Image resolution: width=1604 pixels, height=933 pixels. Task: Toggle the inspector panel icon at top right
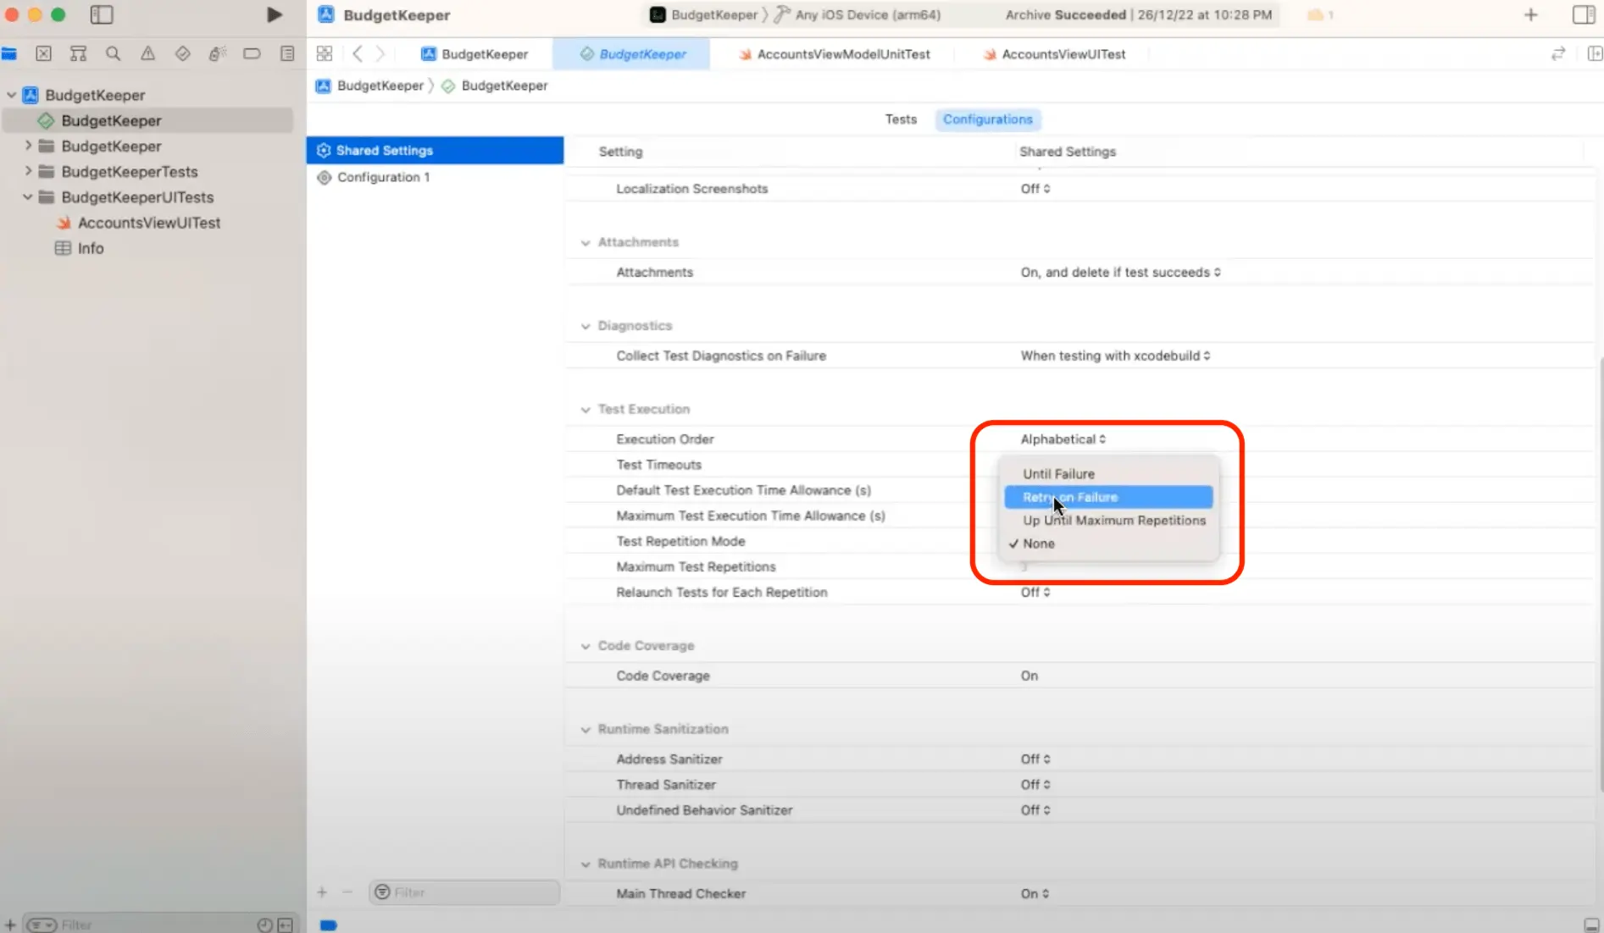pyautogui.click(x=1583, y=15)
